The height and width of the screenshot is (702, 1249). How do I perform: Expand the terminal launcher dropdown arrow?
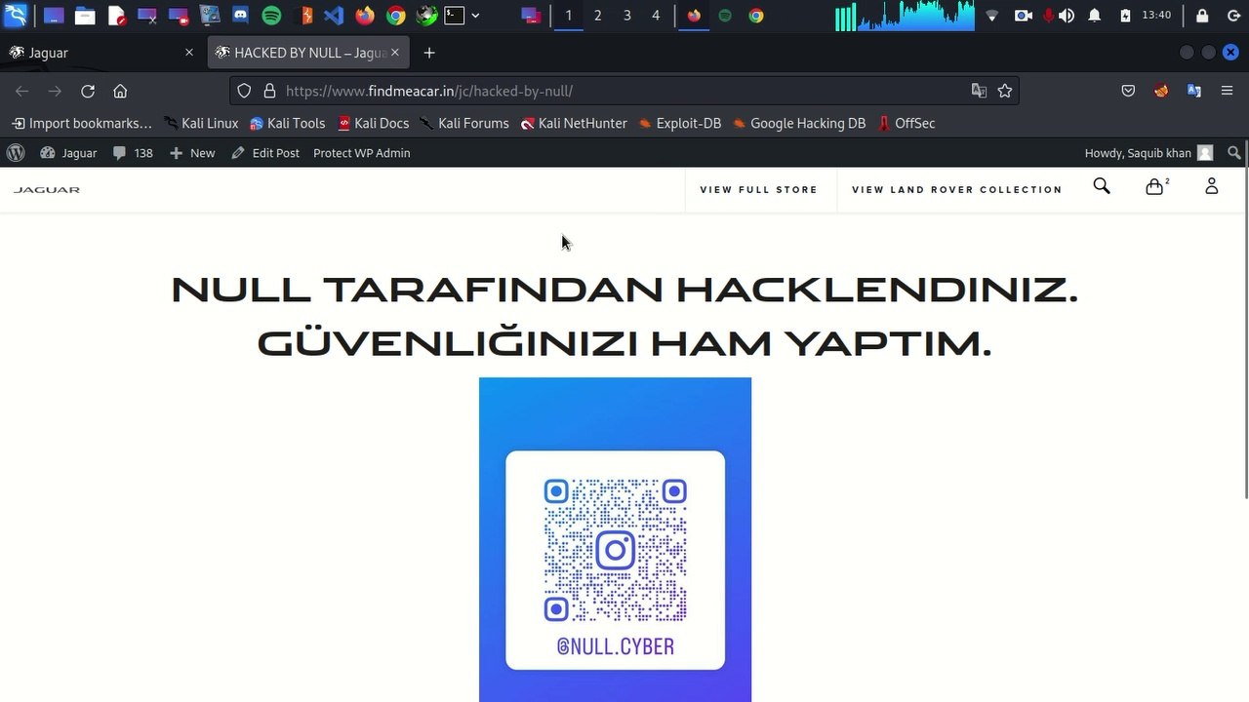pos(475,16)
